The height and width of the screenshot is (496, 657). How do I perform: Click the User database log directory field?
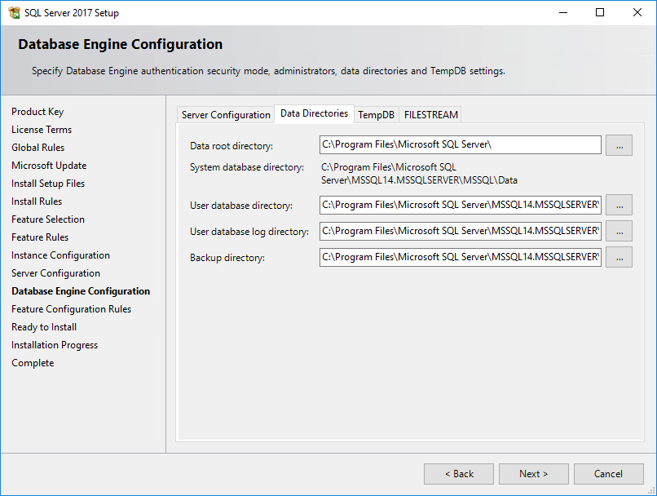coord(460,231)
